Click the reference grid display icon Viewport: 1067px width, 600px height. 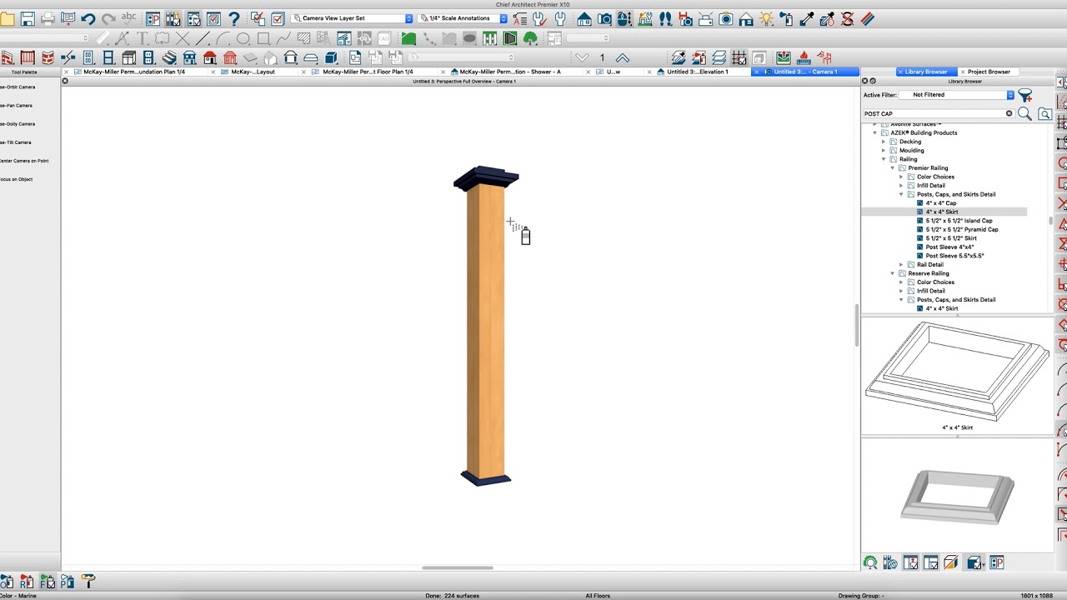click(x=739, y=57)
